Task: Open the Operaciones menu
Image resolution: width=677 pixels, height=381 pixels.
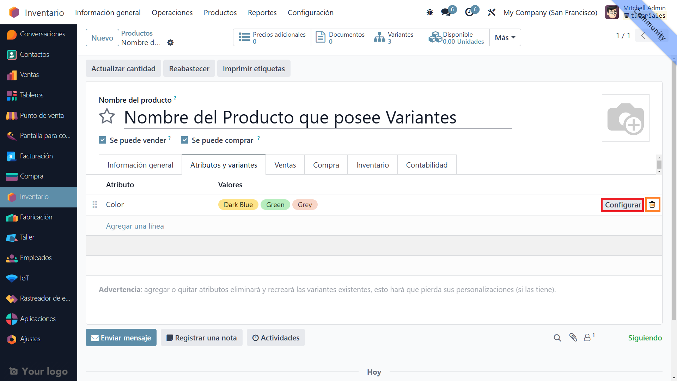Action: (x=172, y=13)
